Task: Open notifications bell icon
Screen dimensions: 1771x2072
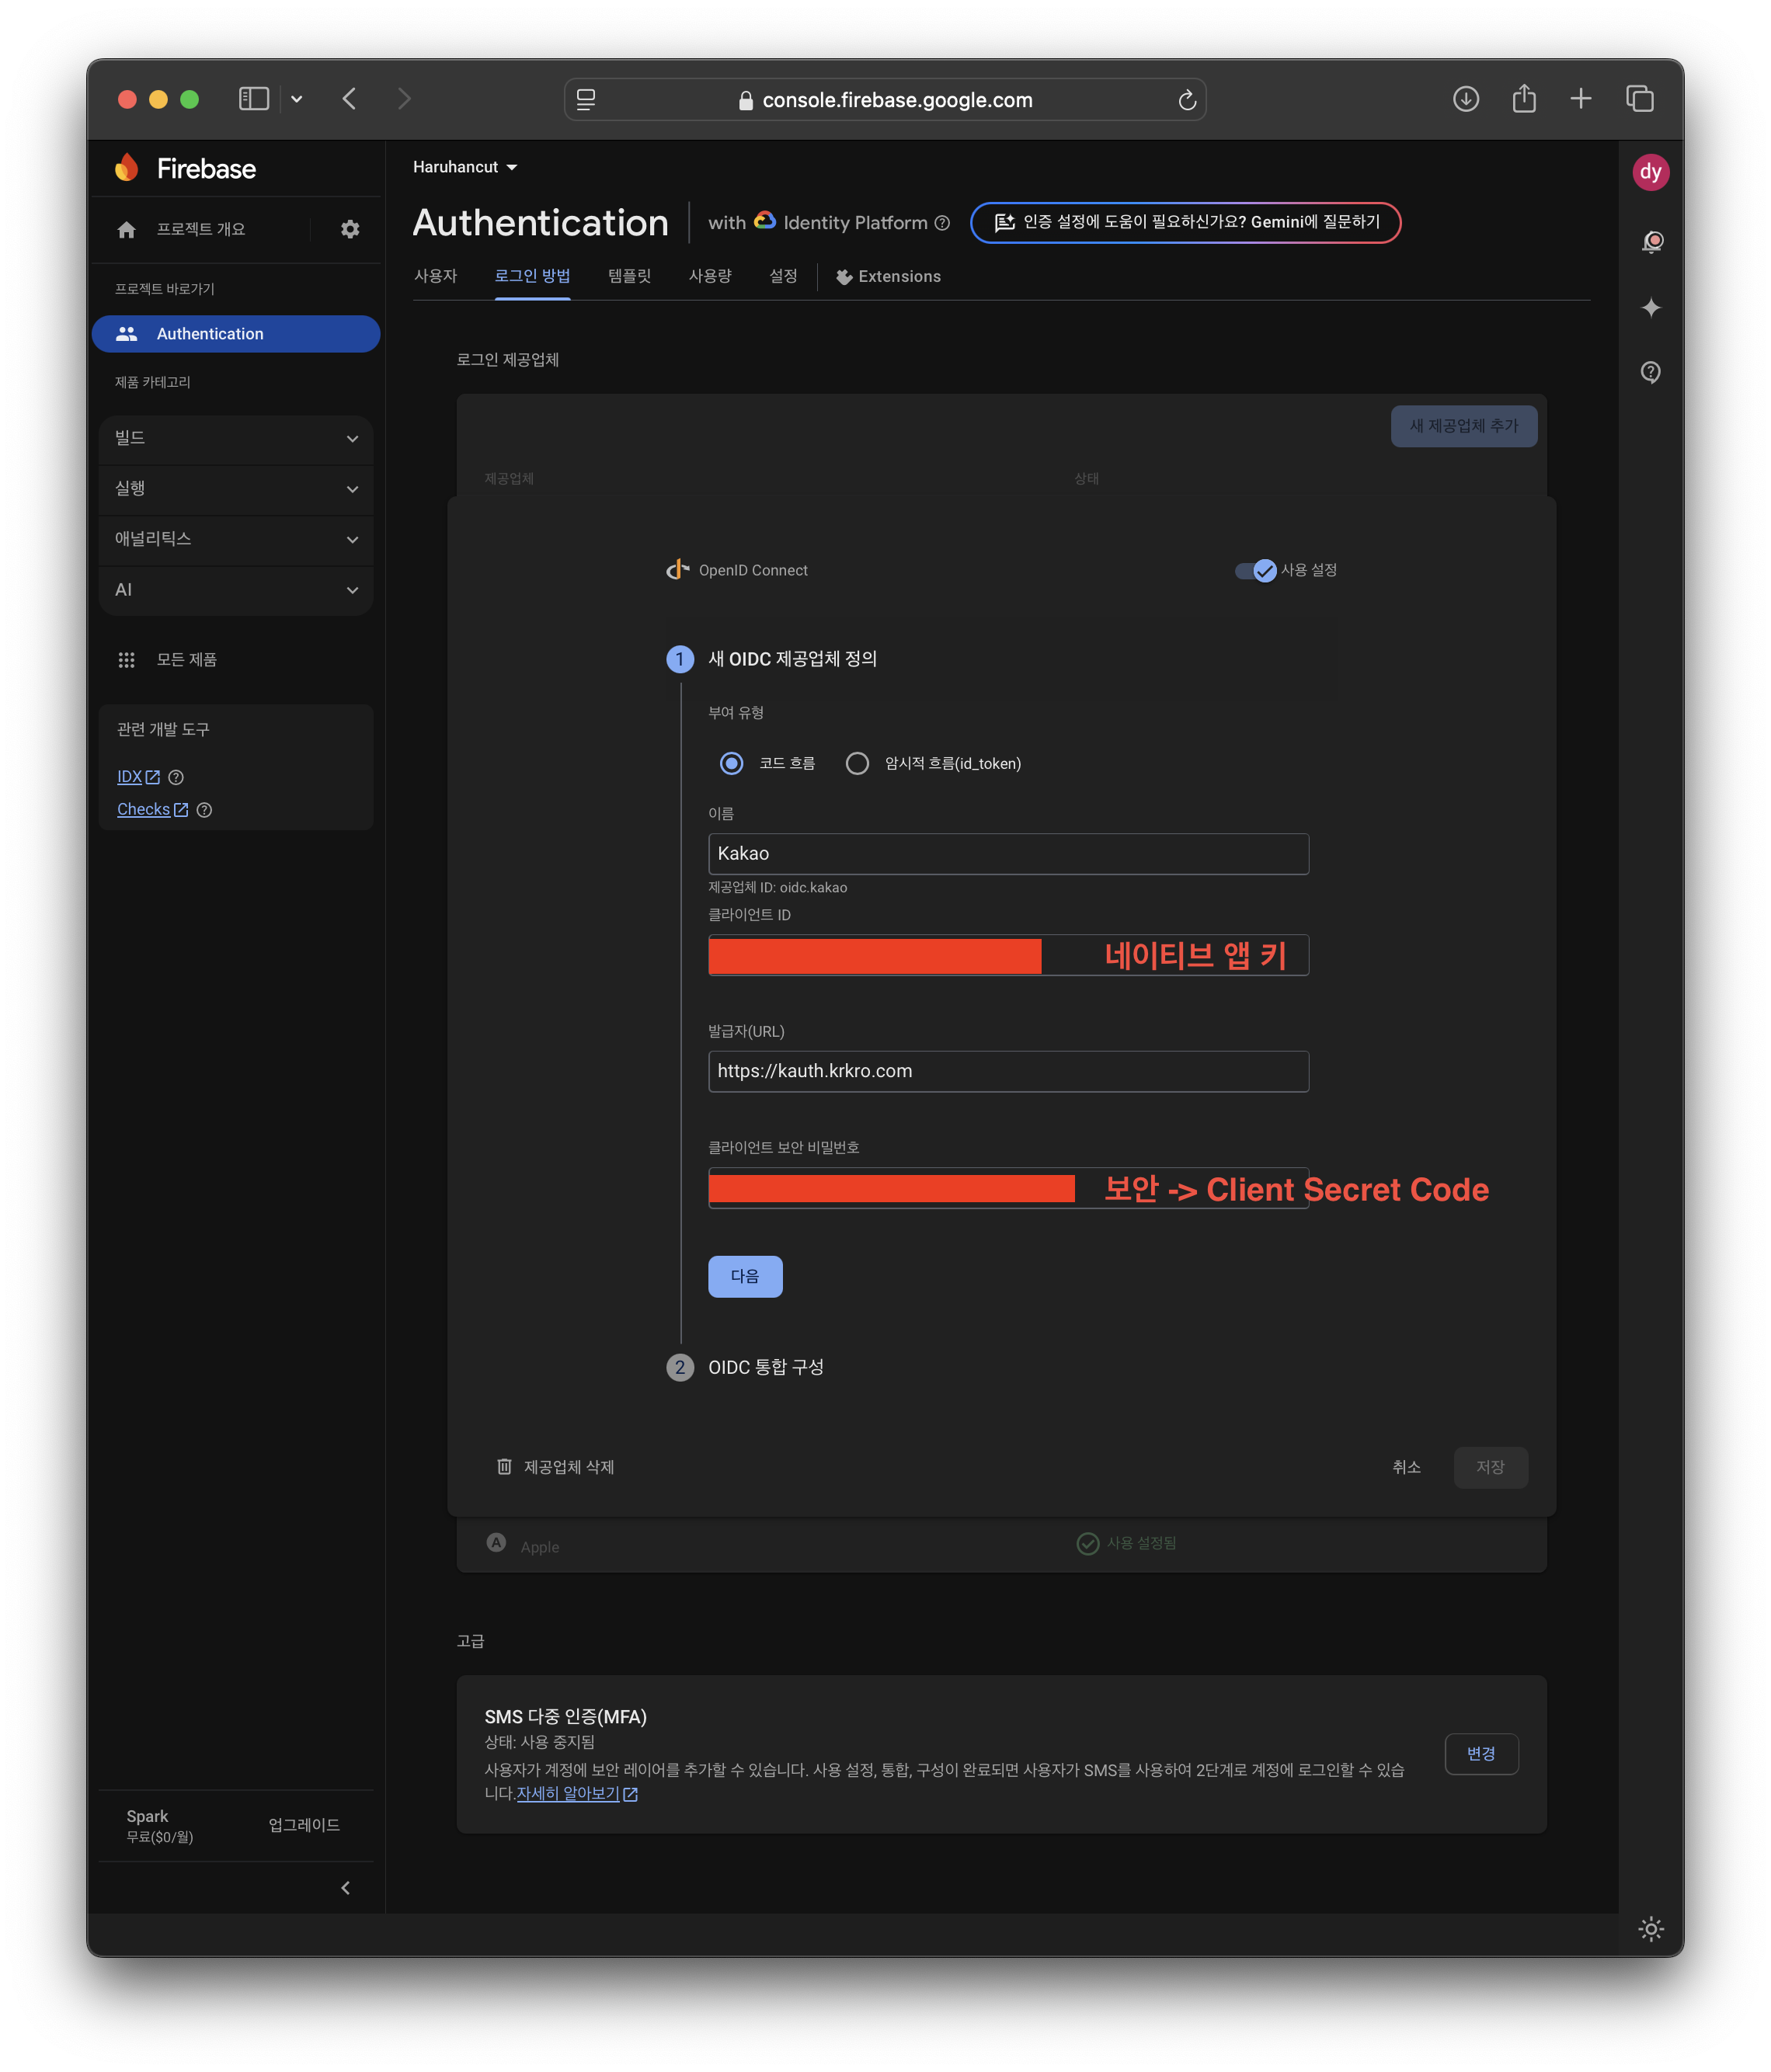Action: click(x=1652, y=242)
